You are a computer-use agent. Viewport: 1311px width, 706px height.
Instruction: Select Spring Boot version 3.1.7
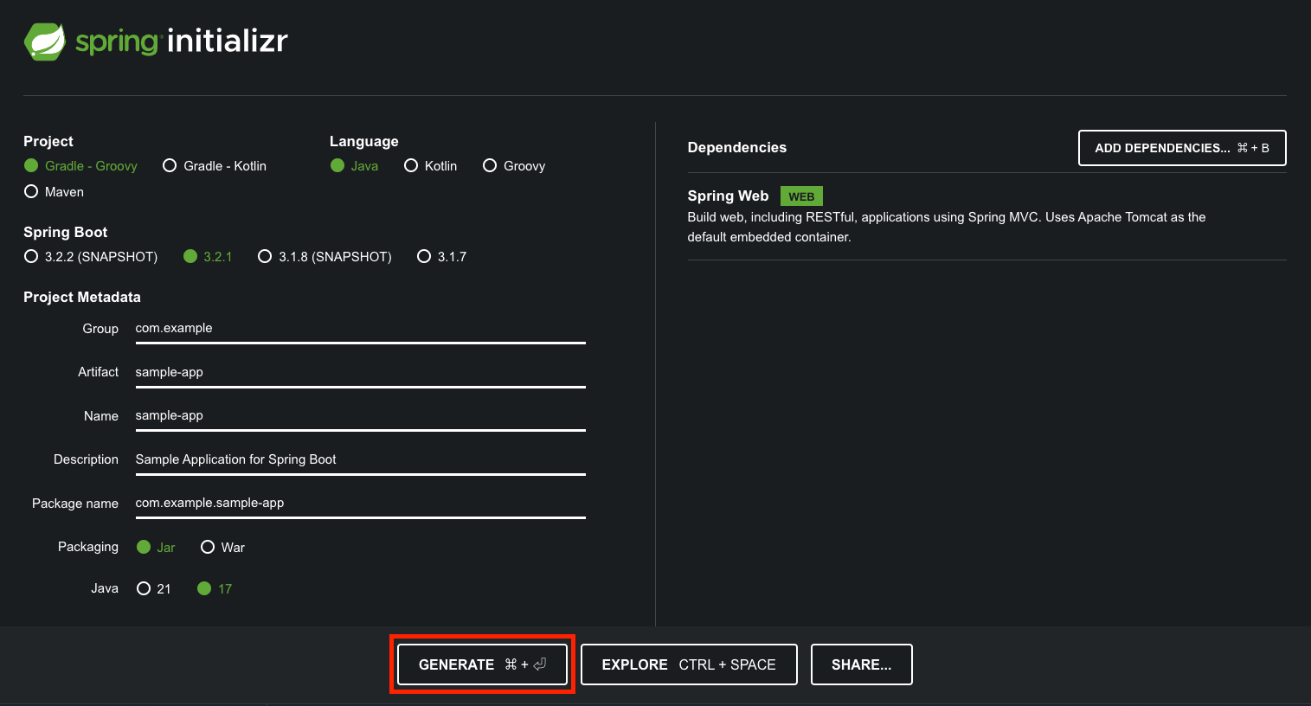pos(424,256)
